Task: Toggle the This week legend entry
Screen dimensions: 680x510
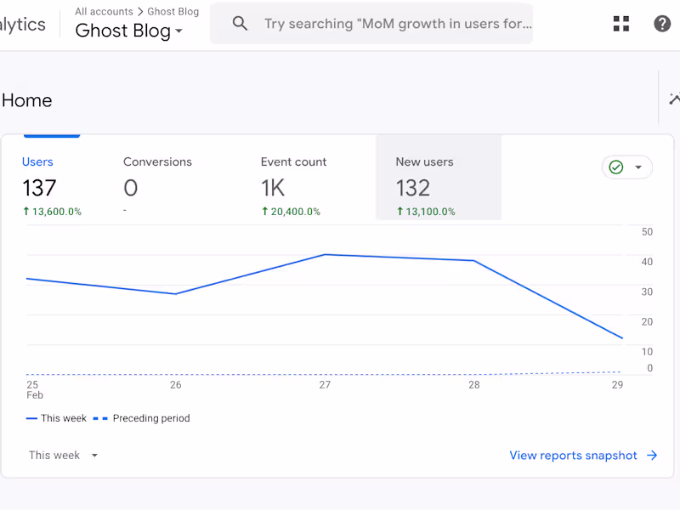Action: 56,418
